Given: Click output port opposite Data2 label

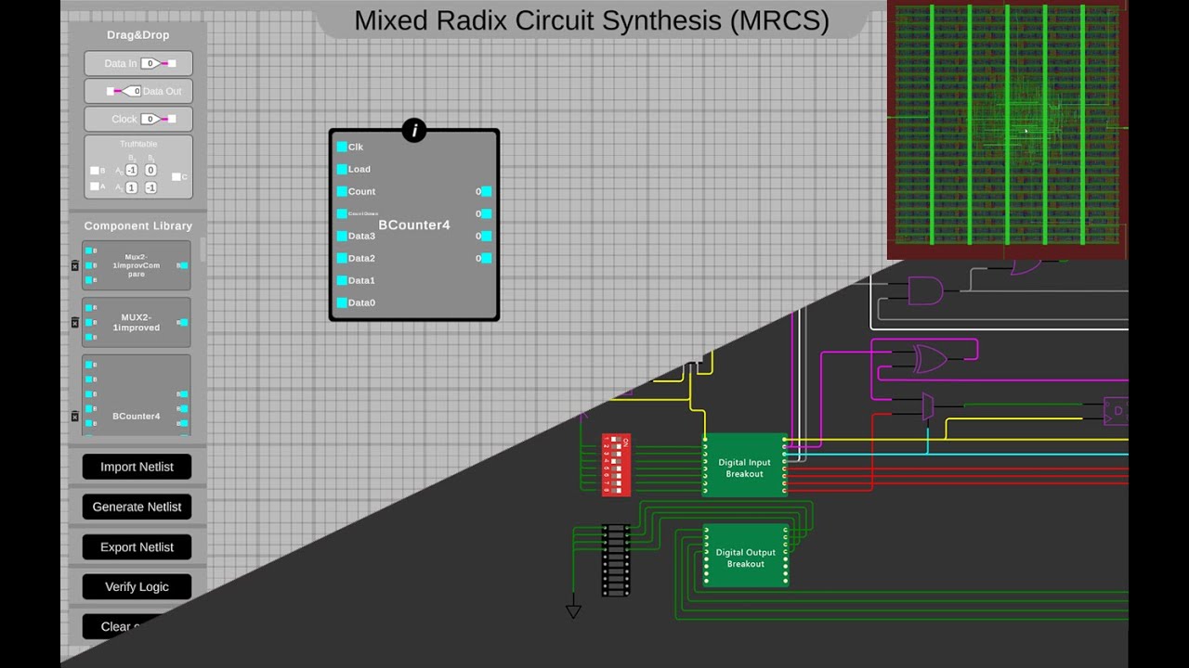Looking at the screenshot, I should tap(486, 258).
